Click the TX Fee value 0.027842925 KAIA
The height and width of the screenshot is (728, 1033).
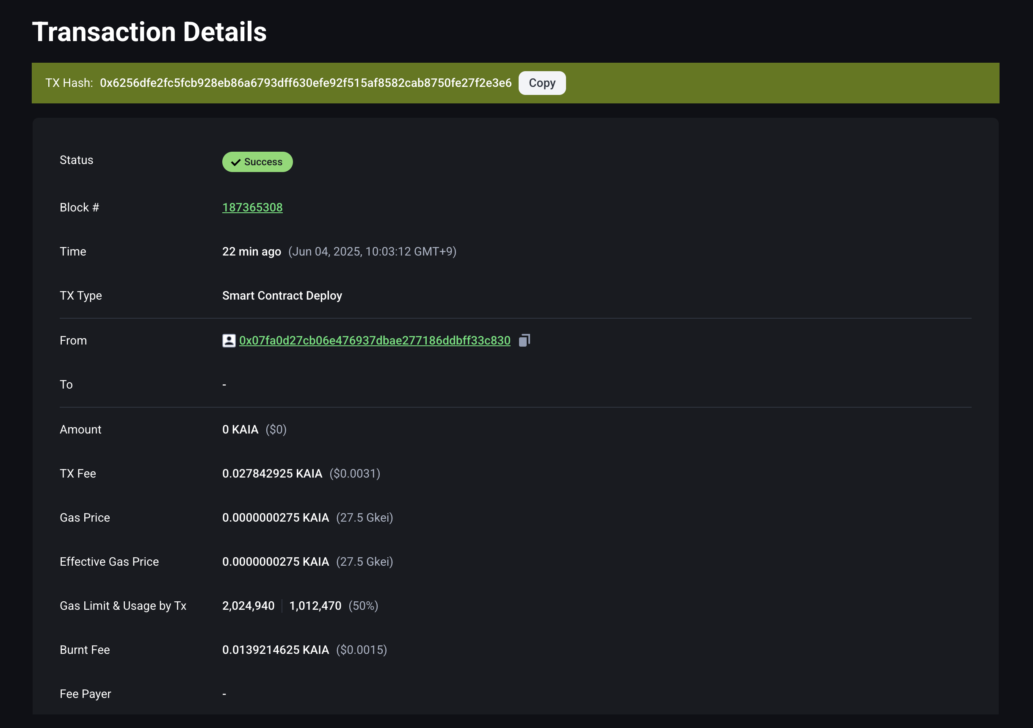click(x=272, y=473)
